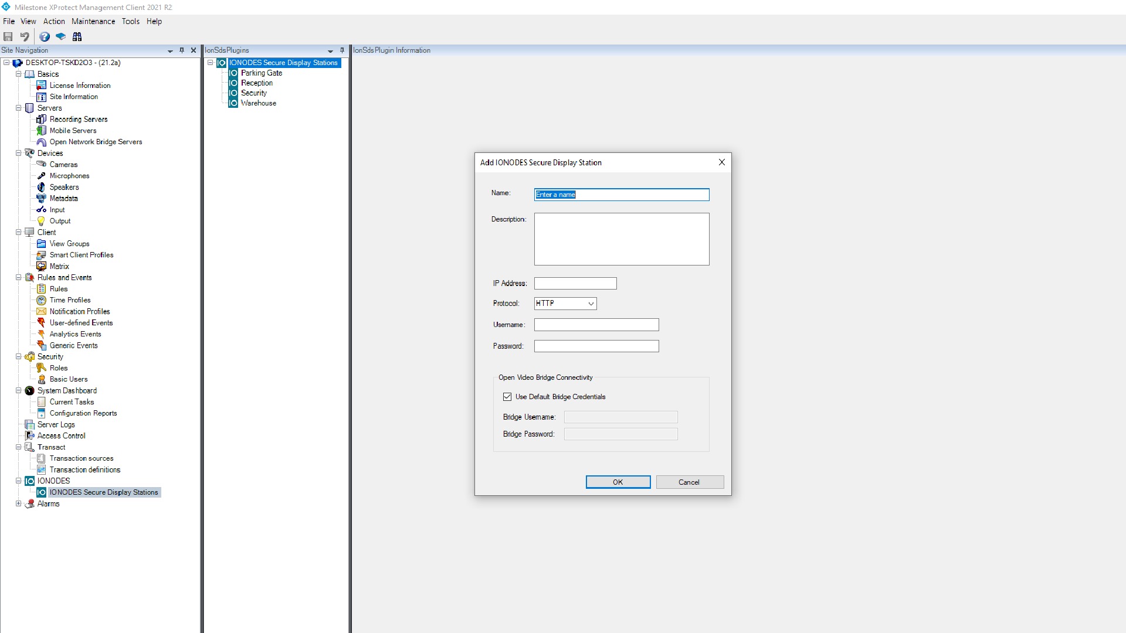
Task: Click the Cameras icon in tree
Action: (42, 165)
